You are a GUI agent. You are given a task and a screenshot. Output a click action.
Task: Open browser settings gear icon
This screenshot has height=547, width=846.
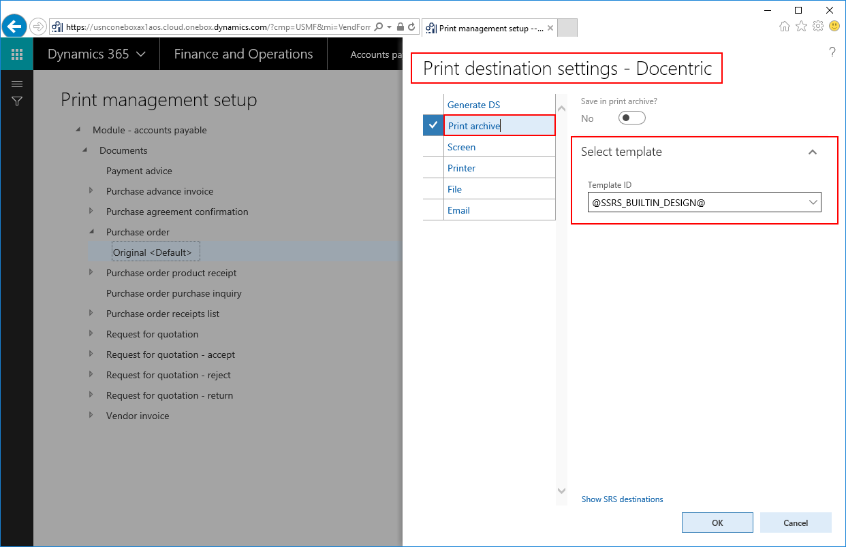coord(817,27)
